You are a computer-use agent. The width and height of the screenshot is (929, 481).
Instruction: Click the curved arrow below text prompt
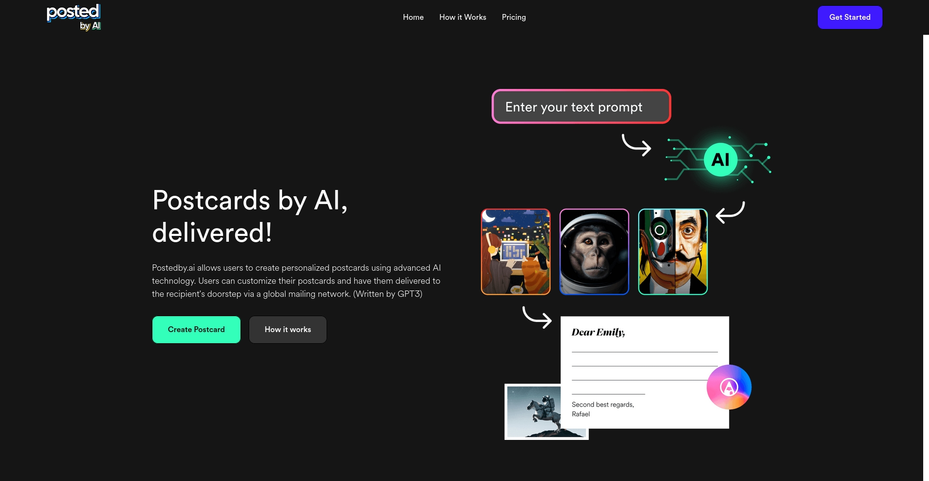636,145
